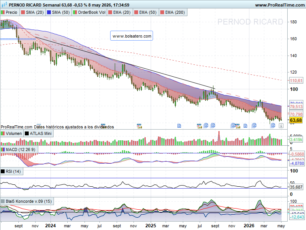
Task: Open the calendar event icon after November 2024
Action: 139,126
